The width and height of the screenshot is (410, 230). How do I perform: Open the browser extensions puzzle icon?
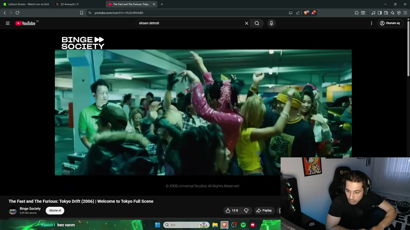click(357, 13)
